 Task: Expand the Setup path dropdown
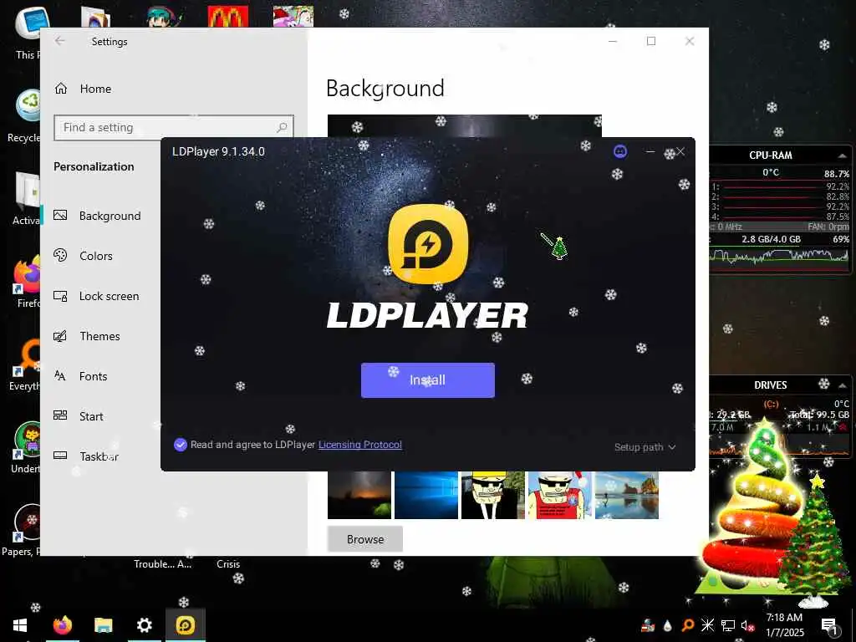[x=645, y=447]
